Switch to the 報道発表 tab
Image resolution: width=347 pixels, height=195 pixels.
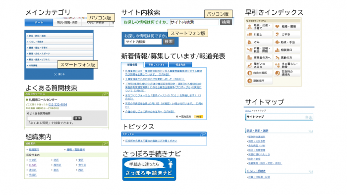[180, 65]
